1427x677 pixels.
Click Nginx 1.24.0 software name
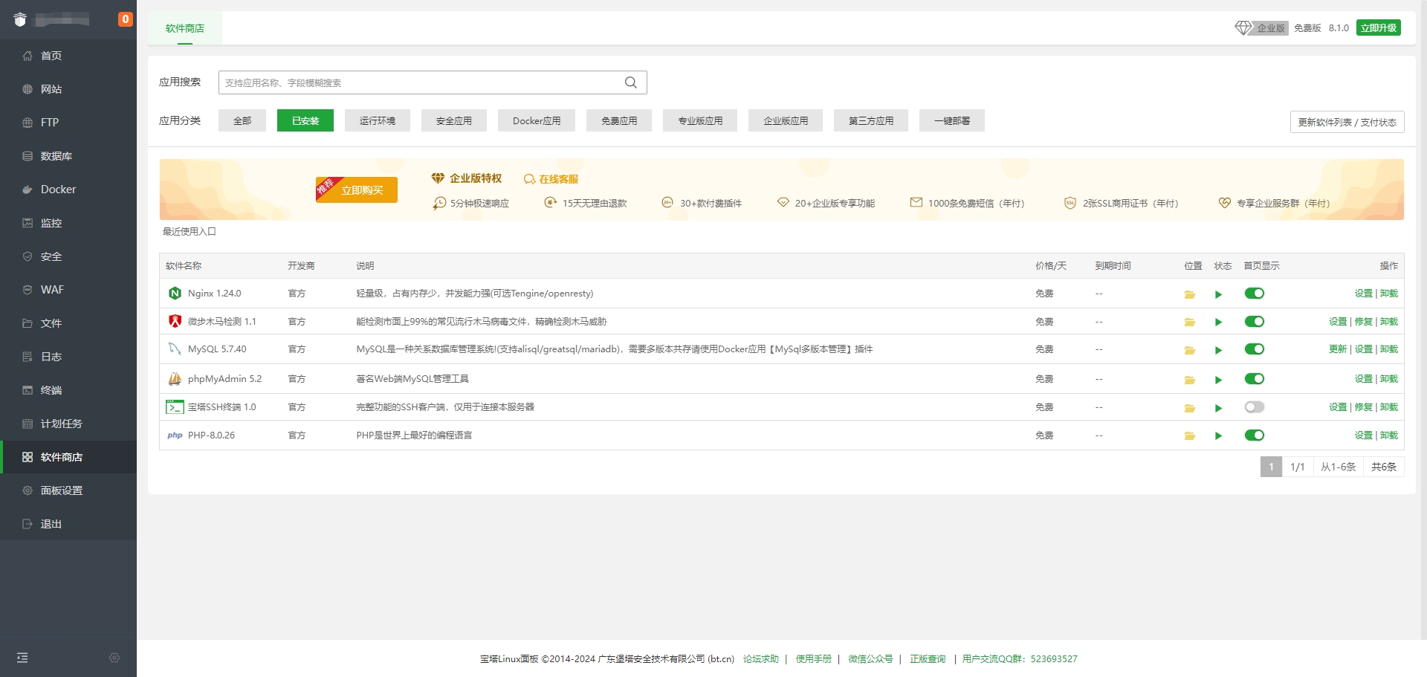[x=215, y=294]
